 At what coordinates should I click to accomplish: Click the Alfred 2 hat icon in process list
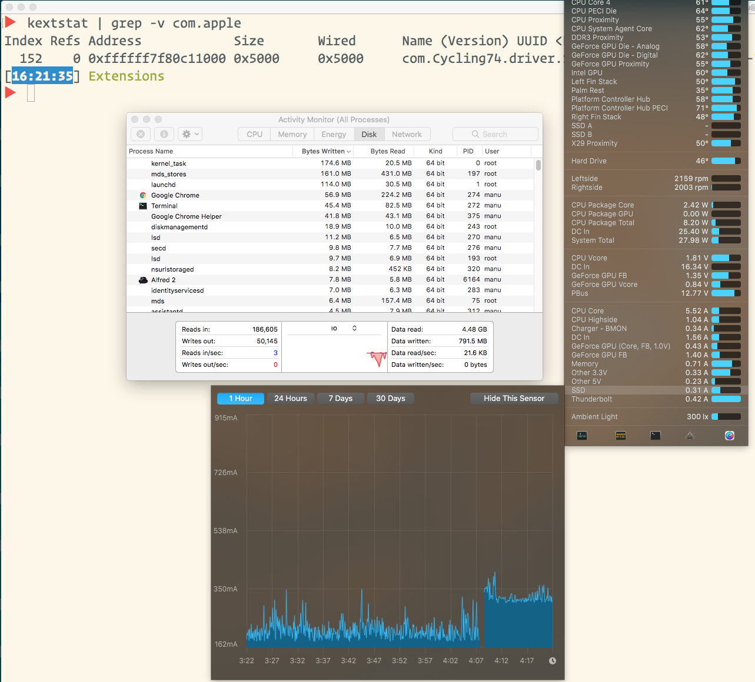pyautogui.click(x=143, y=280)
